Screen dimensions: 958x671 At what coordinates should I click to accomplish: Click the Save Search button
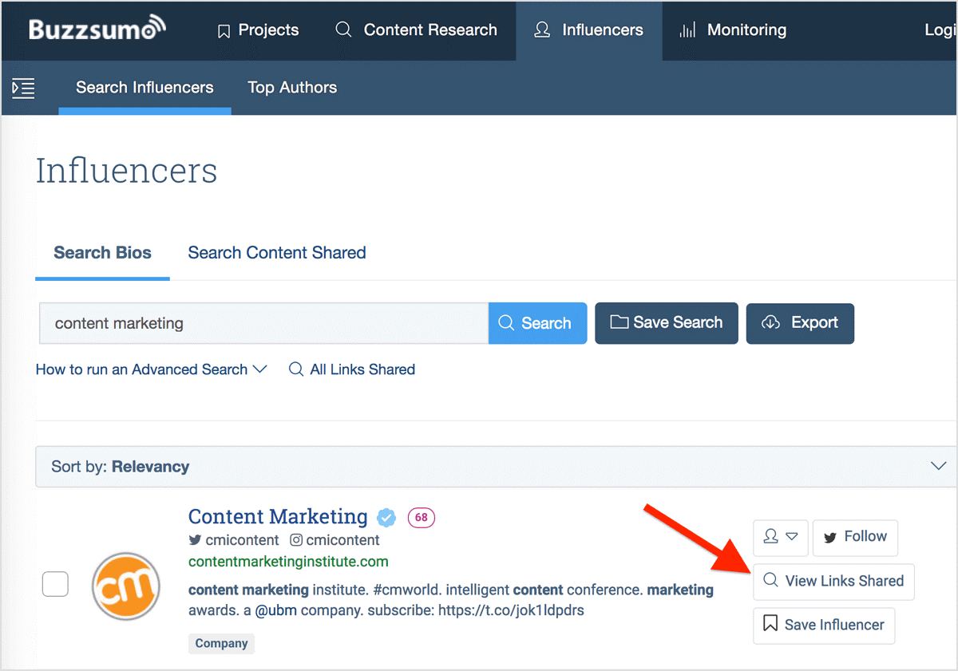(x=667, y=323)
